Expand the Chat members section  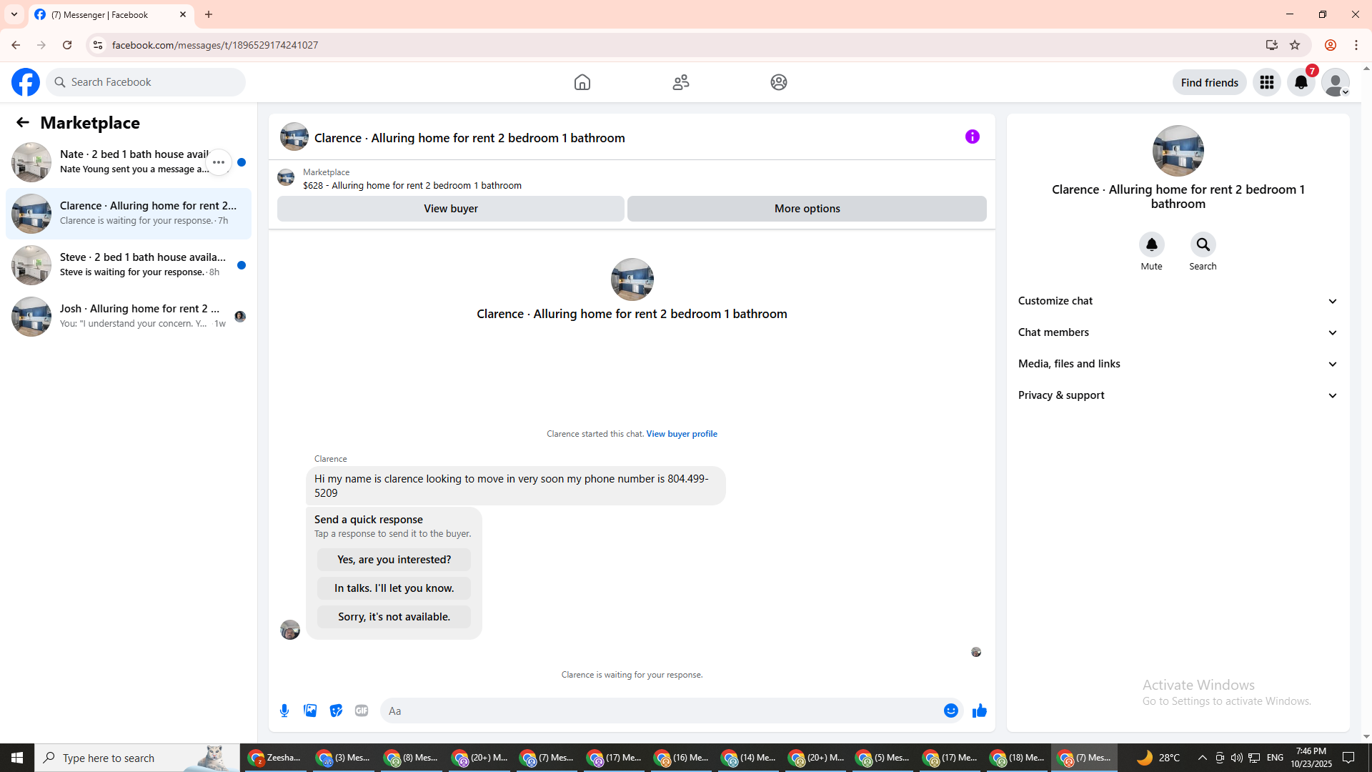pos(1178,332)
